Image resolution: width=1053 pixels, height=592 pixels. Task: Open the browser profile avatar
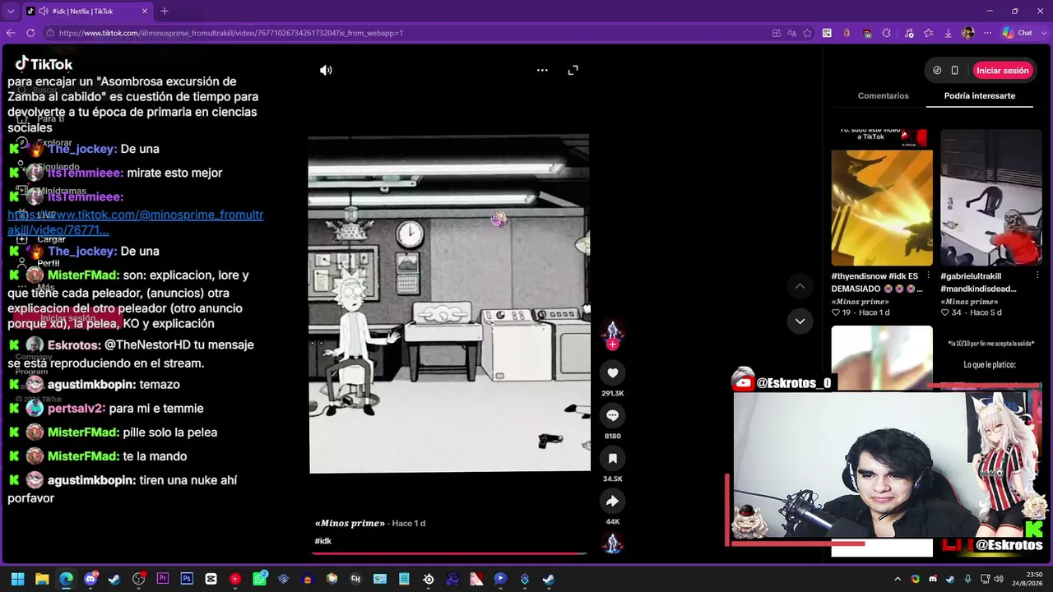(968, 33)
